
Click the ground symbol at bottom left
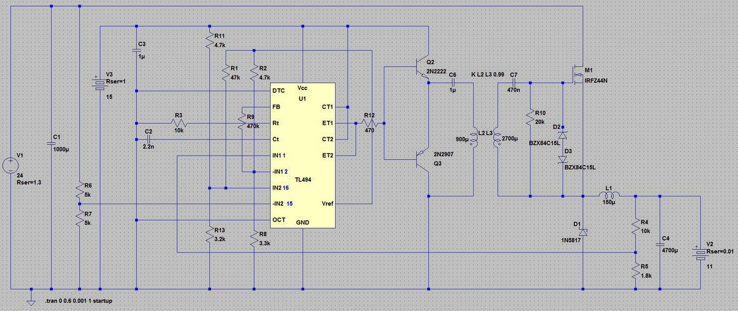pyautogui.click(x=30, y=300)
